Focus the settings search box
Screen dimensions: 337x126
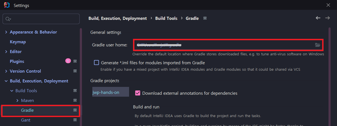click(41, 19)
